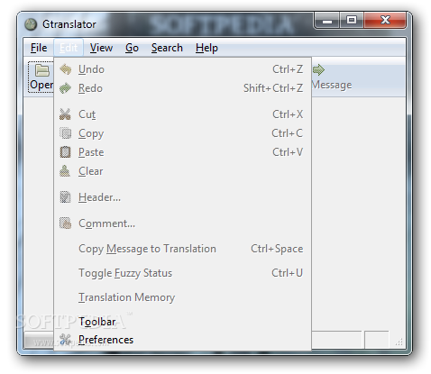This screenshot has height=374, width=431.
Task: Choose Redo from the Edit menu
Action: [x=183, y=88]
